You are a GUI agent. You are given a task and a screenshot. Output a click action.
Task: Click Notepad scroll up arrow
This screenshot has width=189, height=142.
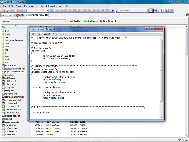161,38
